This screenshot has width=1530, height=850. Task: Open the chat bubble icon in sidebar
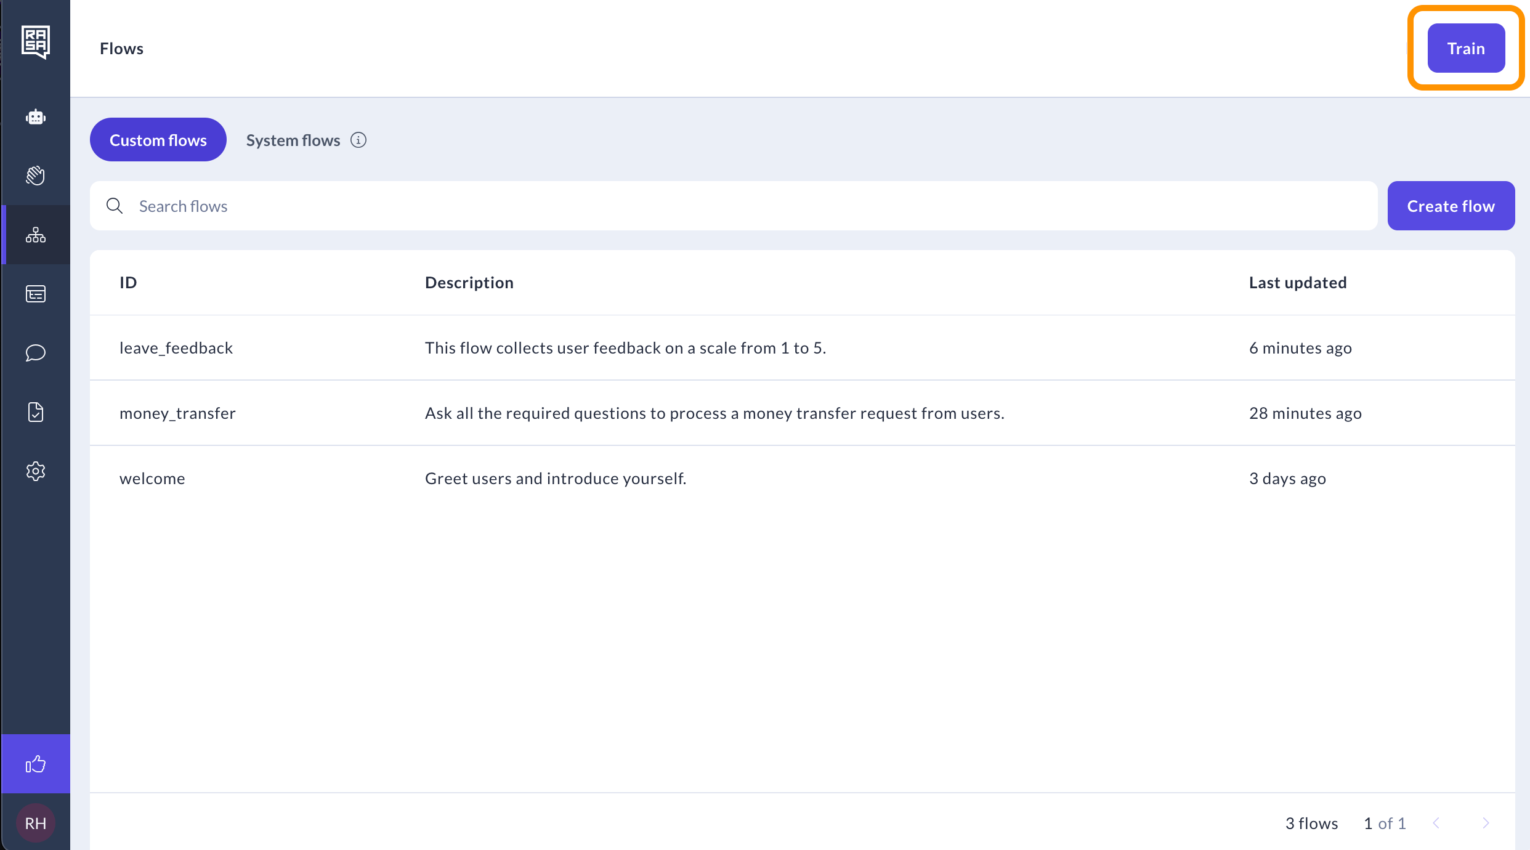click(x=36, y=353)
